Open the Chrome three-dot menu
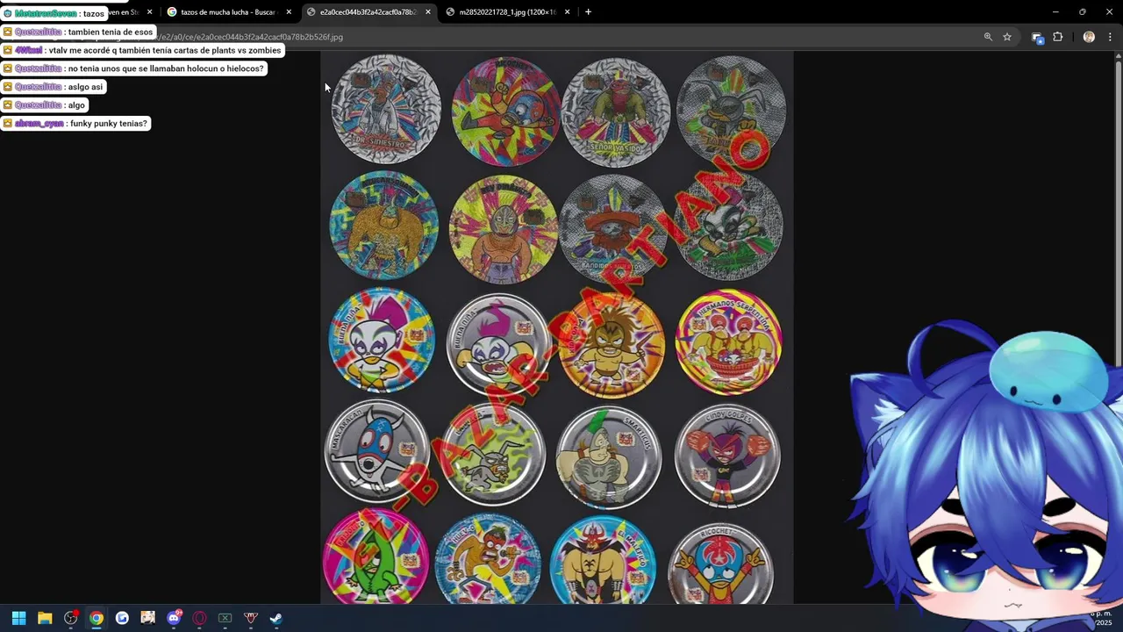1123x632 pixels. 1110,37
